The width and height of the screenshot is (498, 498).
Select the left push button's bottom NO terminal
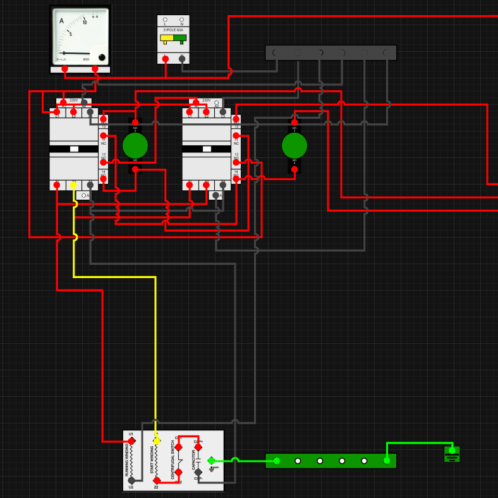click(135, 169)
